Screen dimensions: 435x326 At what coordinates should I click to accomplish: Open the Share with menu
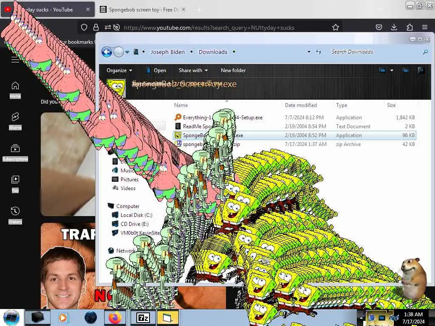point(193,70)
